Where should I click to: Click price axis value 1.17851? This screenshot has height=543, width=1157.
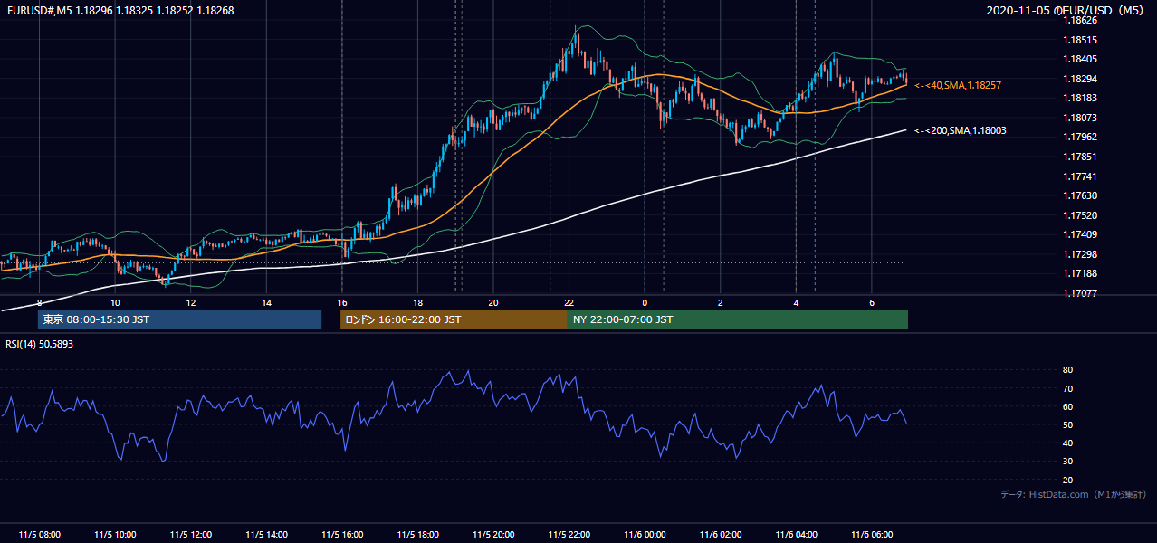point(1080,157)
